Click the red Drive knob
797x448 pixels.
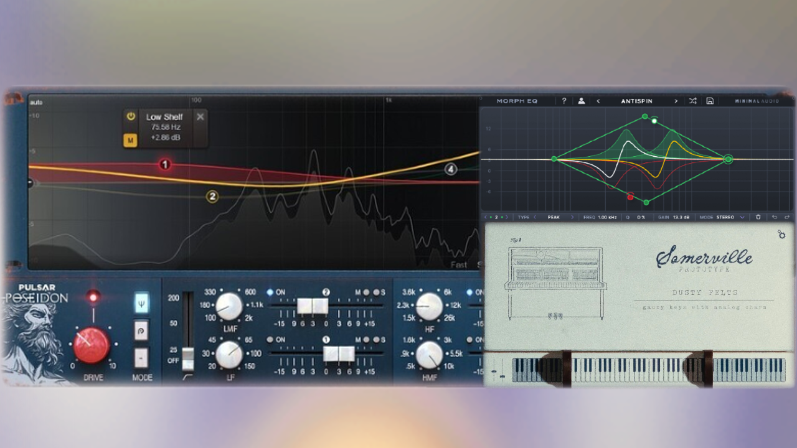92,345
